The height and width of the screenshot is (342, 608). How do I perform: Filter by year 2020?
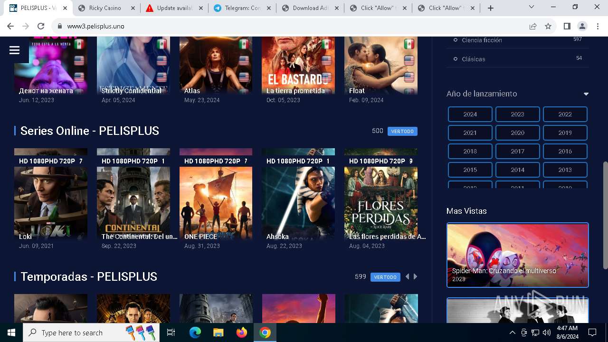click(x=518, y=133)
